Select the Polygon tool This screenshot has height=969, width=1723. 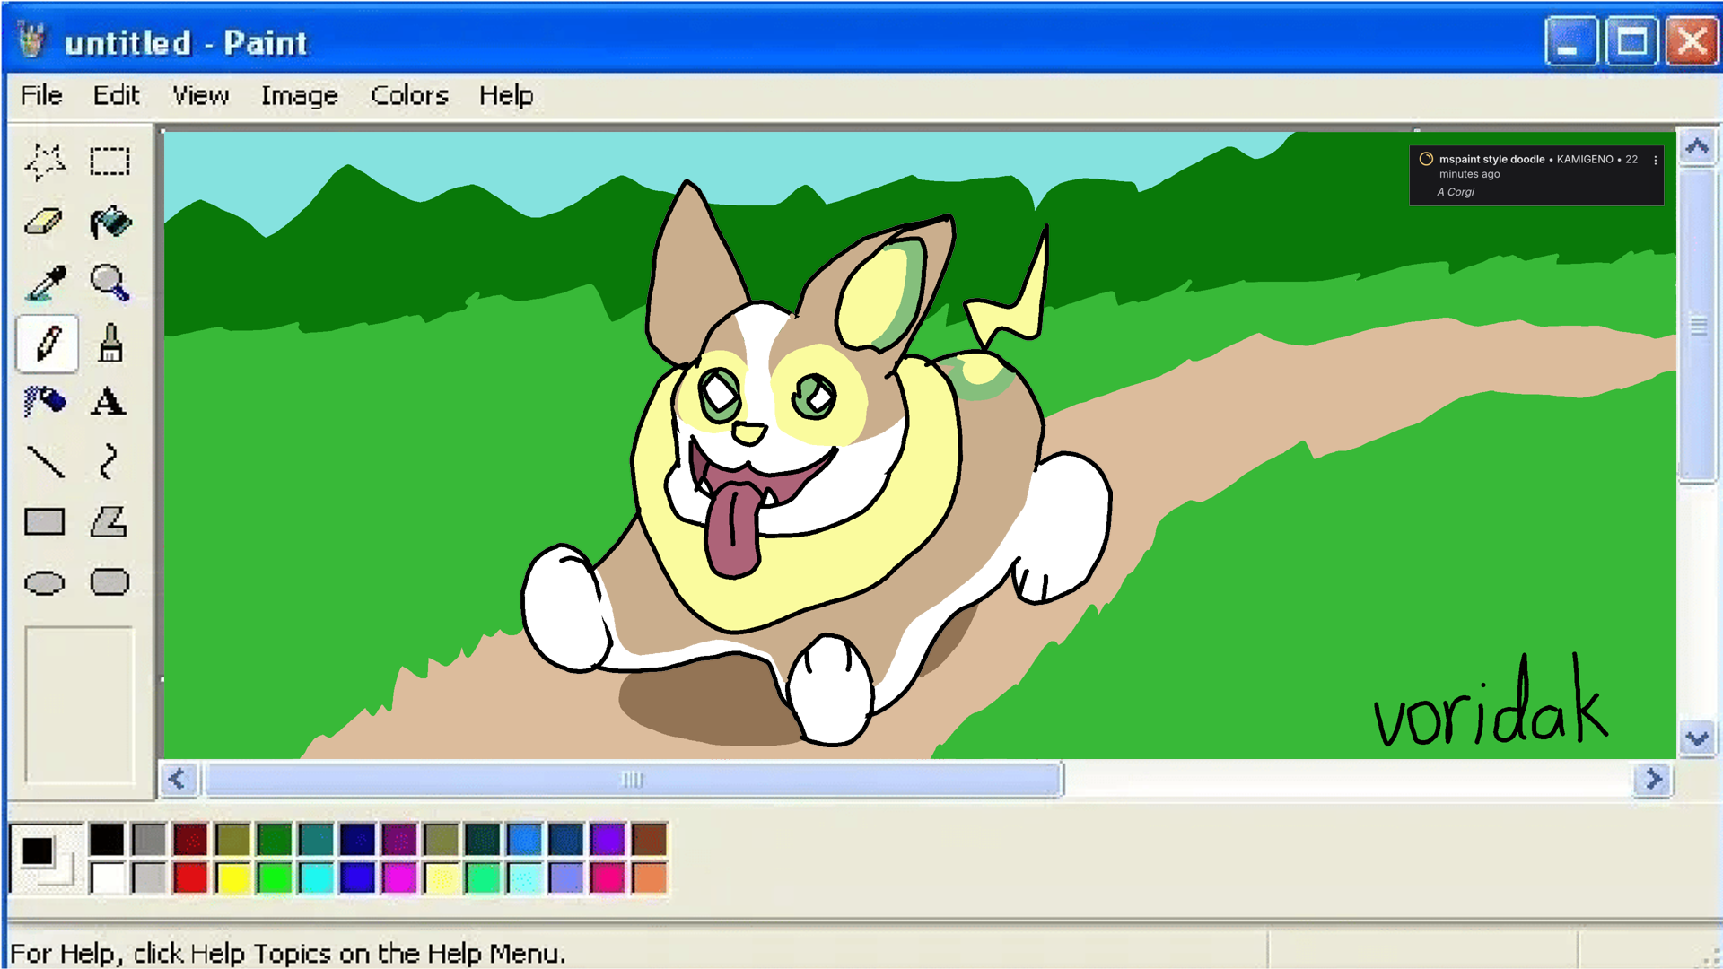click(109, 522)
